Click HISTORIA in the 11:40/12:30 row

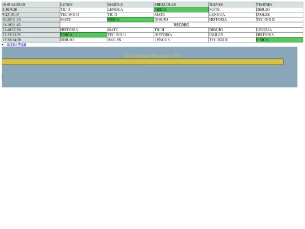(x=84, y=30)
